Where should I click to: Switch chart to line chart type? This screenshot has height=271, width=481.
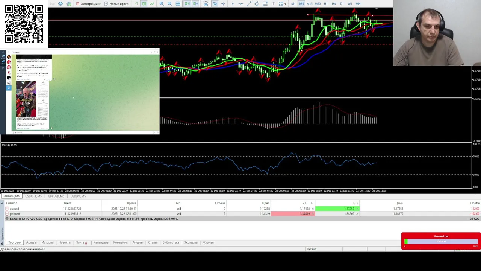152,3
